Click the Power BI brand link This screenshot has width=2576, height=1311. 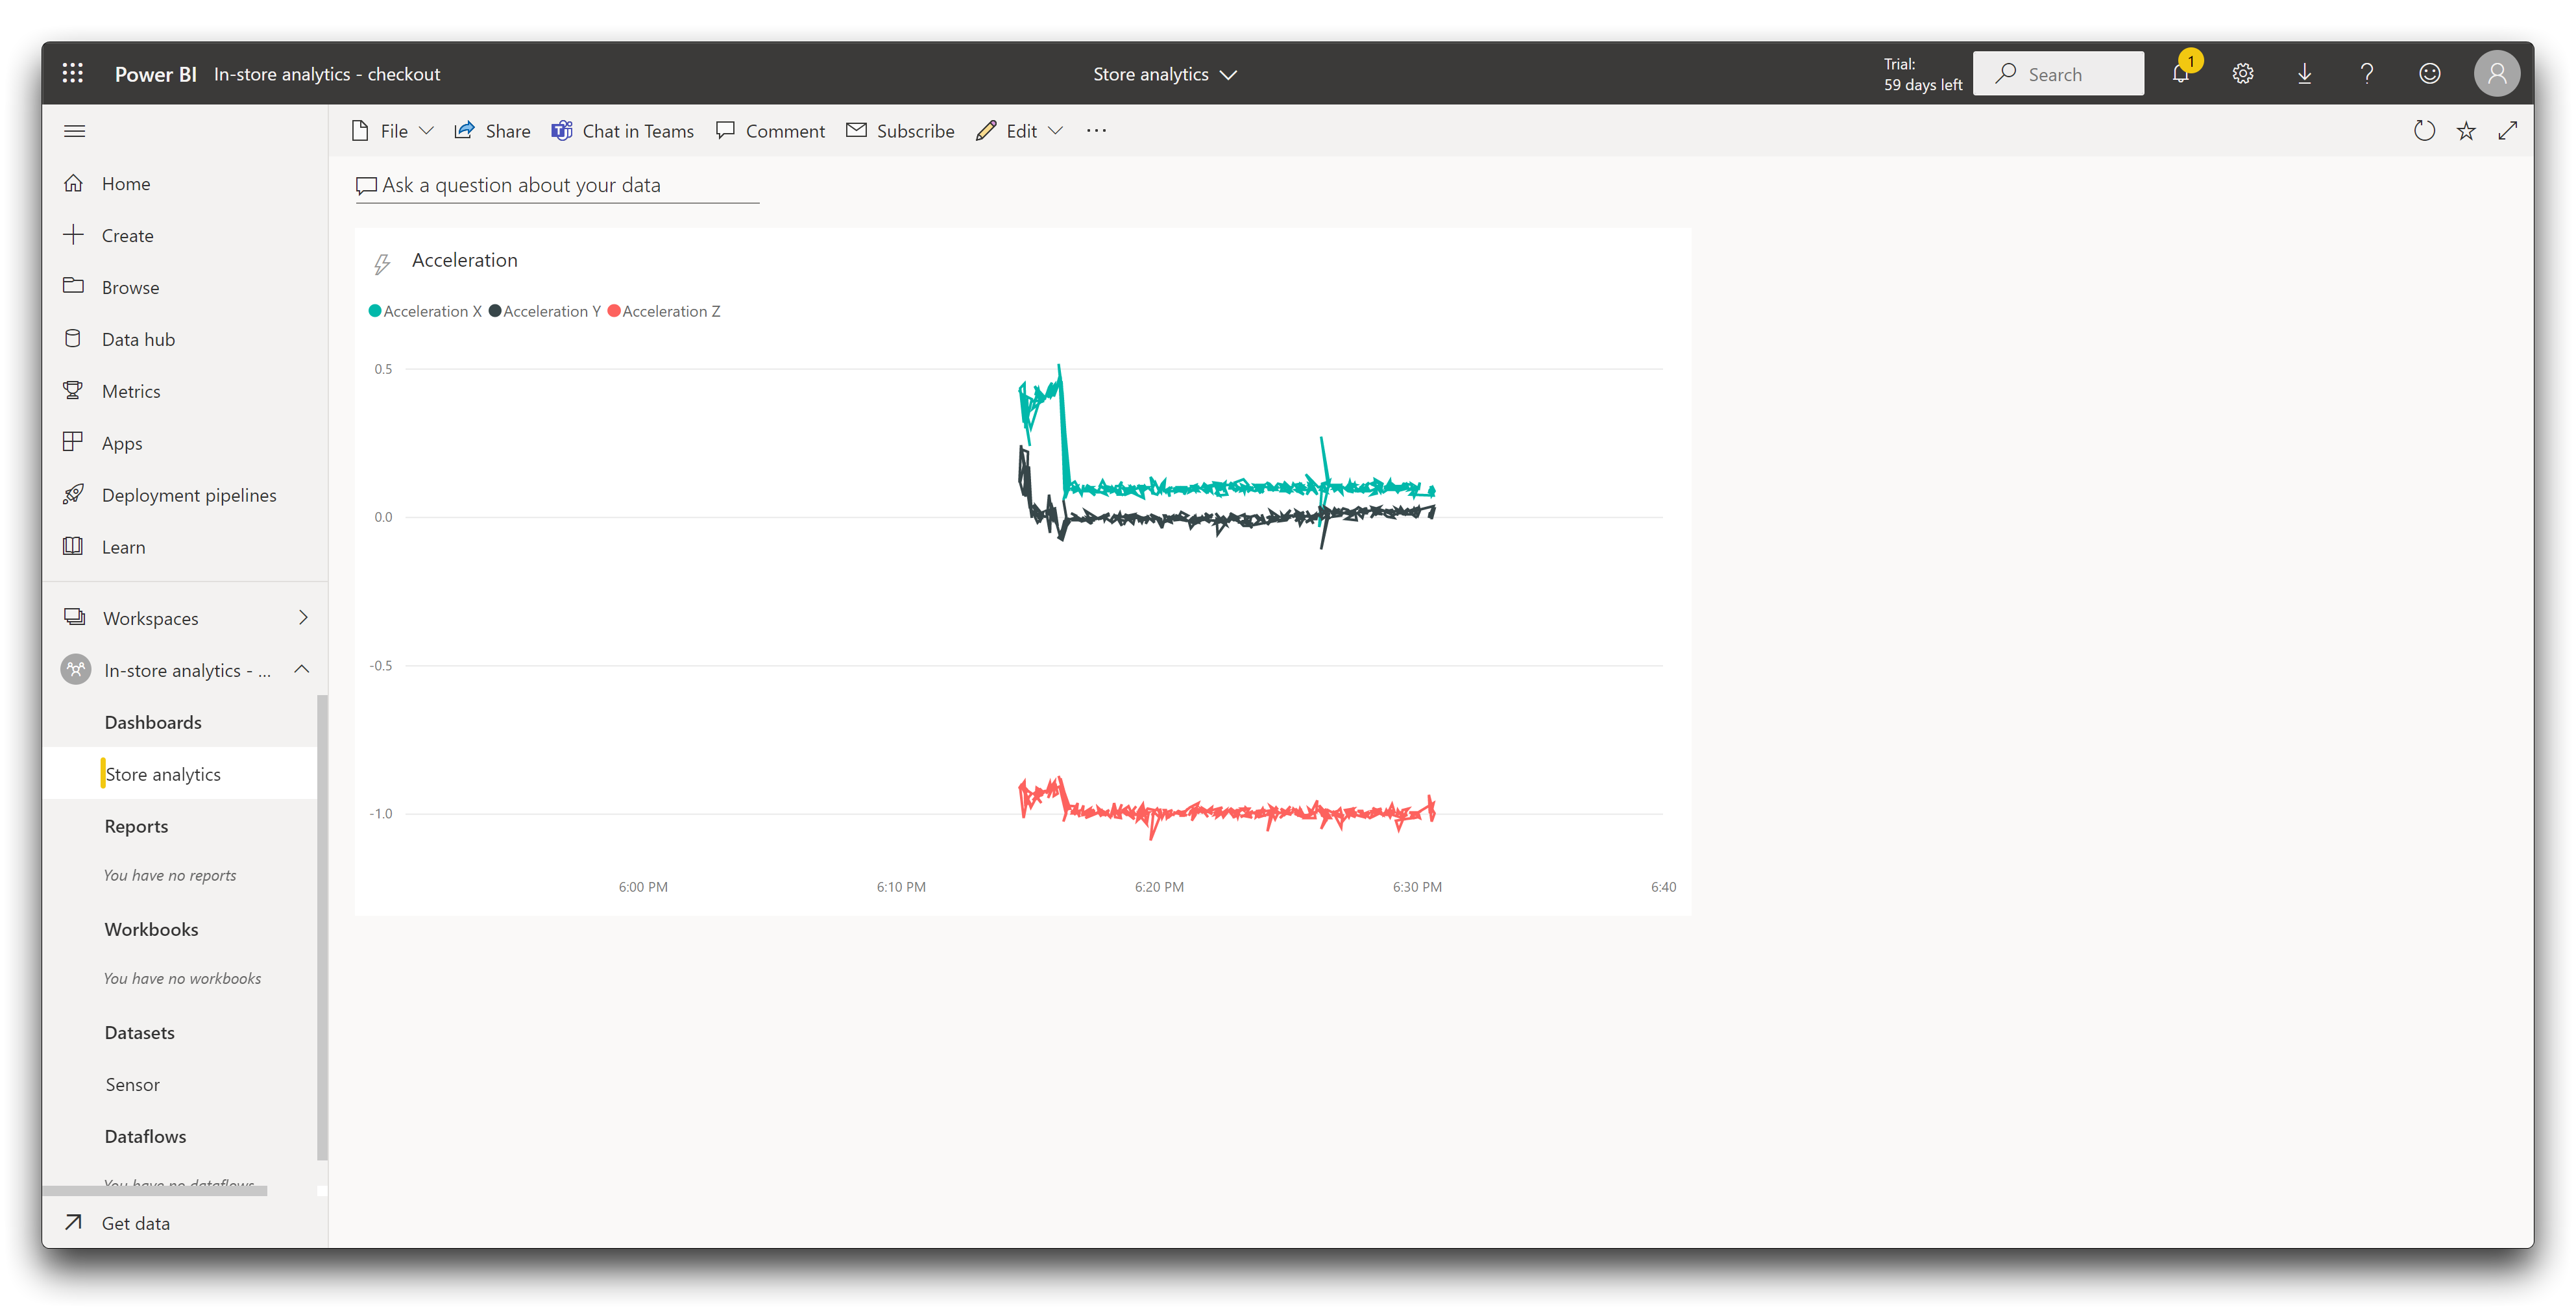155,74
